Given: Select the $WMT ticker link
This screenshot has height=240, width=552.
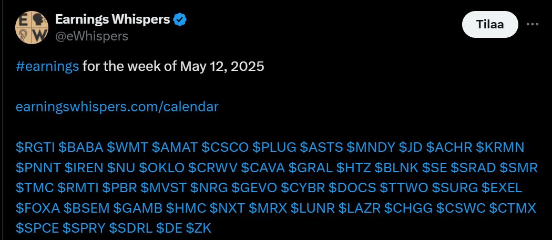Looking at the screenshot, I should tap(127, 148).
